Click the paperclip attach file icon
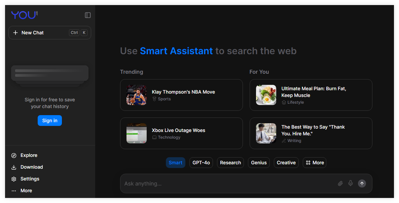 tap(340, 183)
